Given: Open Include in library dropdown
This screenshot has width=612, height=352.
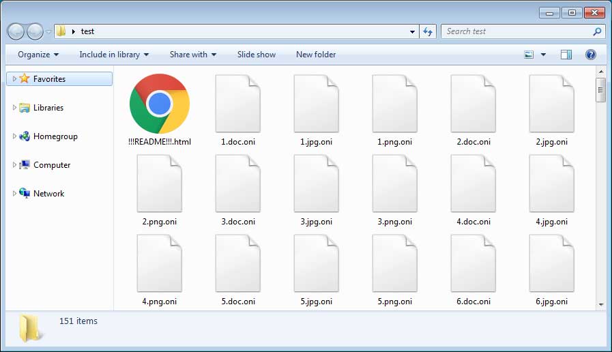Looking at the screenshot, I should coord(114,55).
